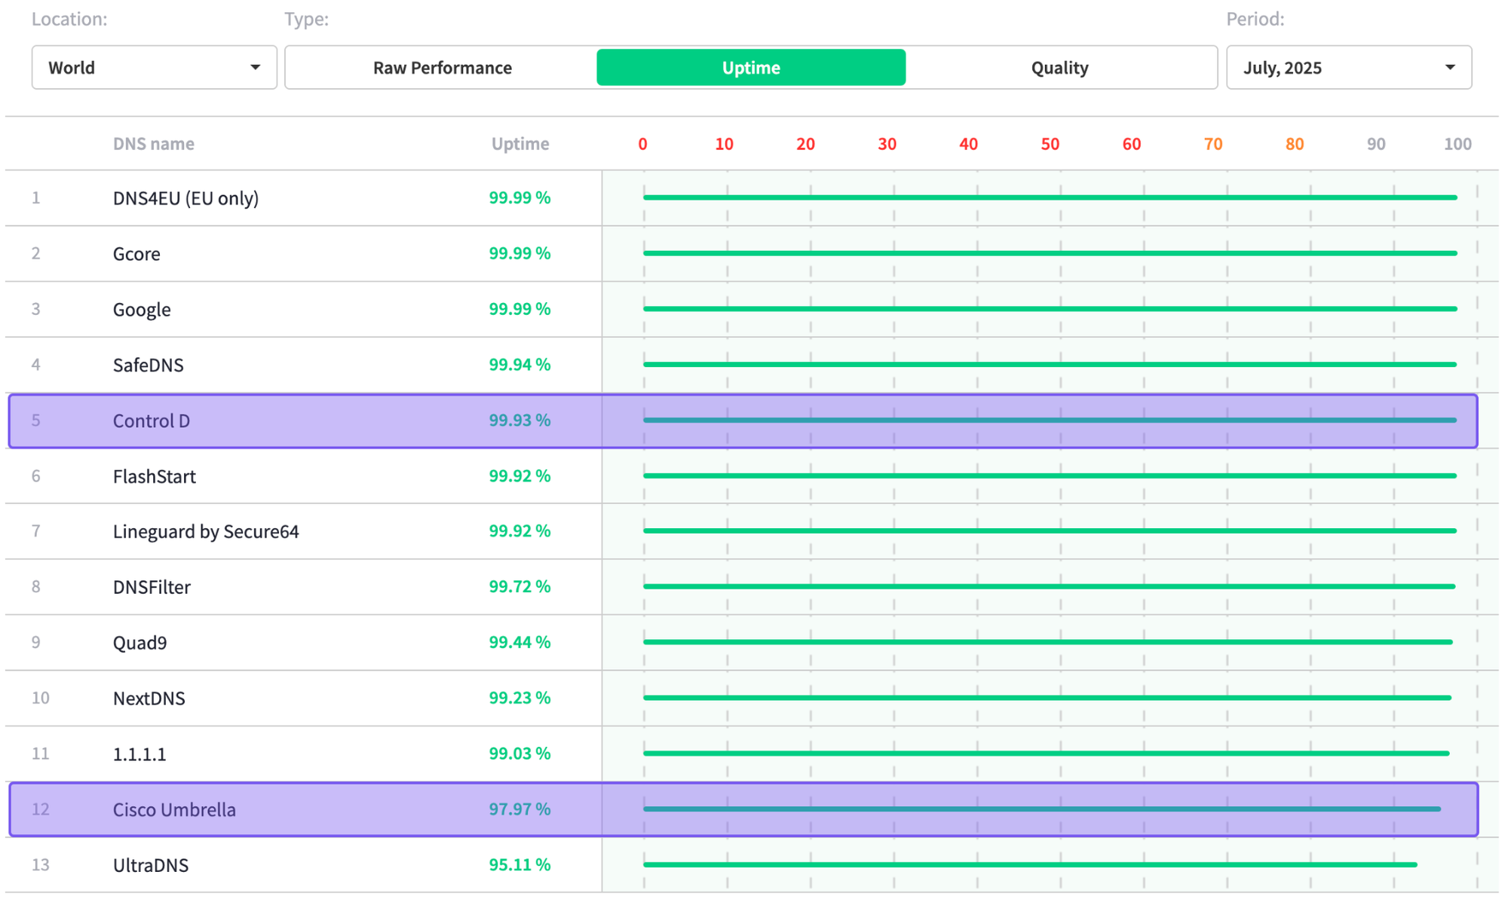Click the 0 axis label
This screenshot has width=1508, height=899.
point(642,144)
